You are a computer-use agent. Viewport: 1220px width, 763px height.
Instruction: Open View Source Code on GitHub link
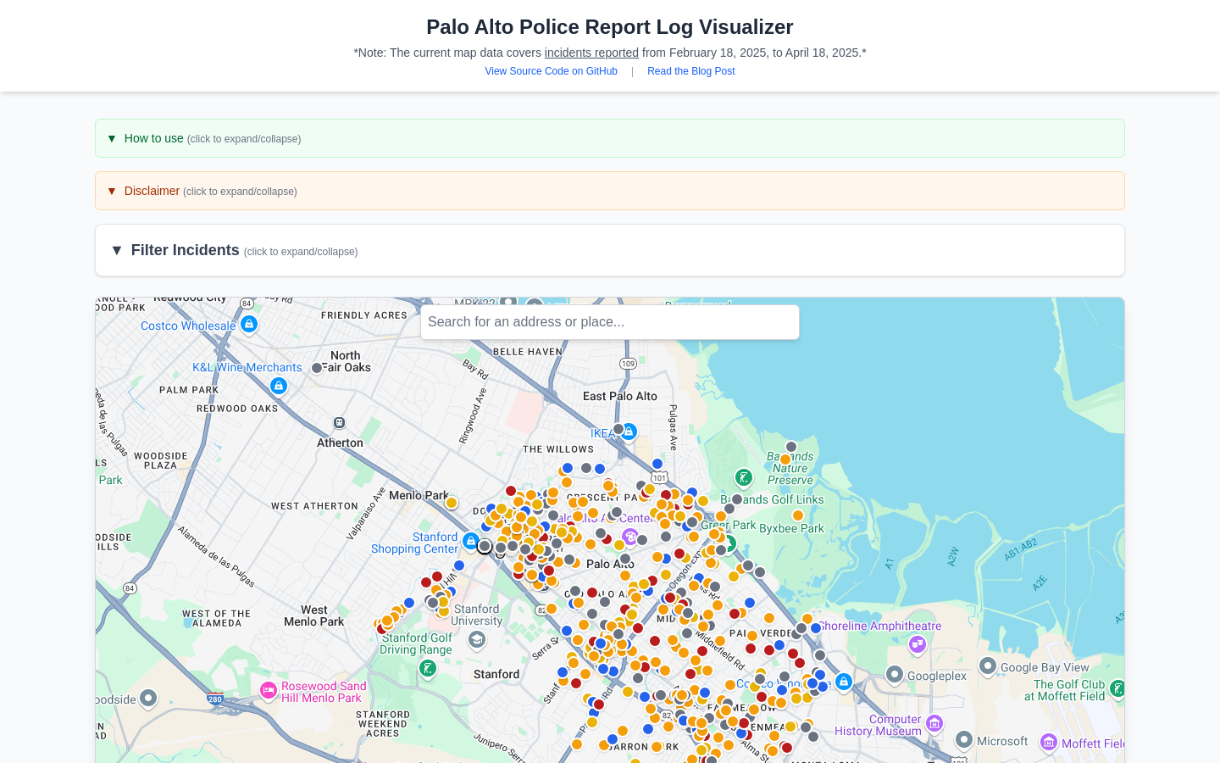551,71
